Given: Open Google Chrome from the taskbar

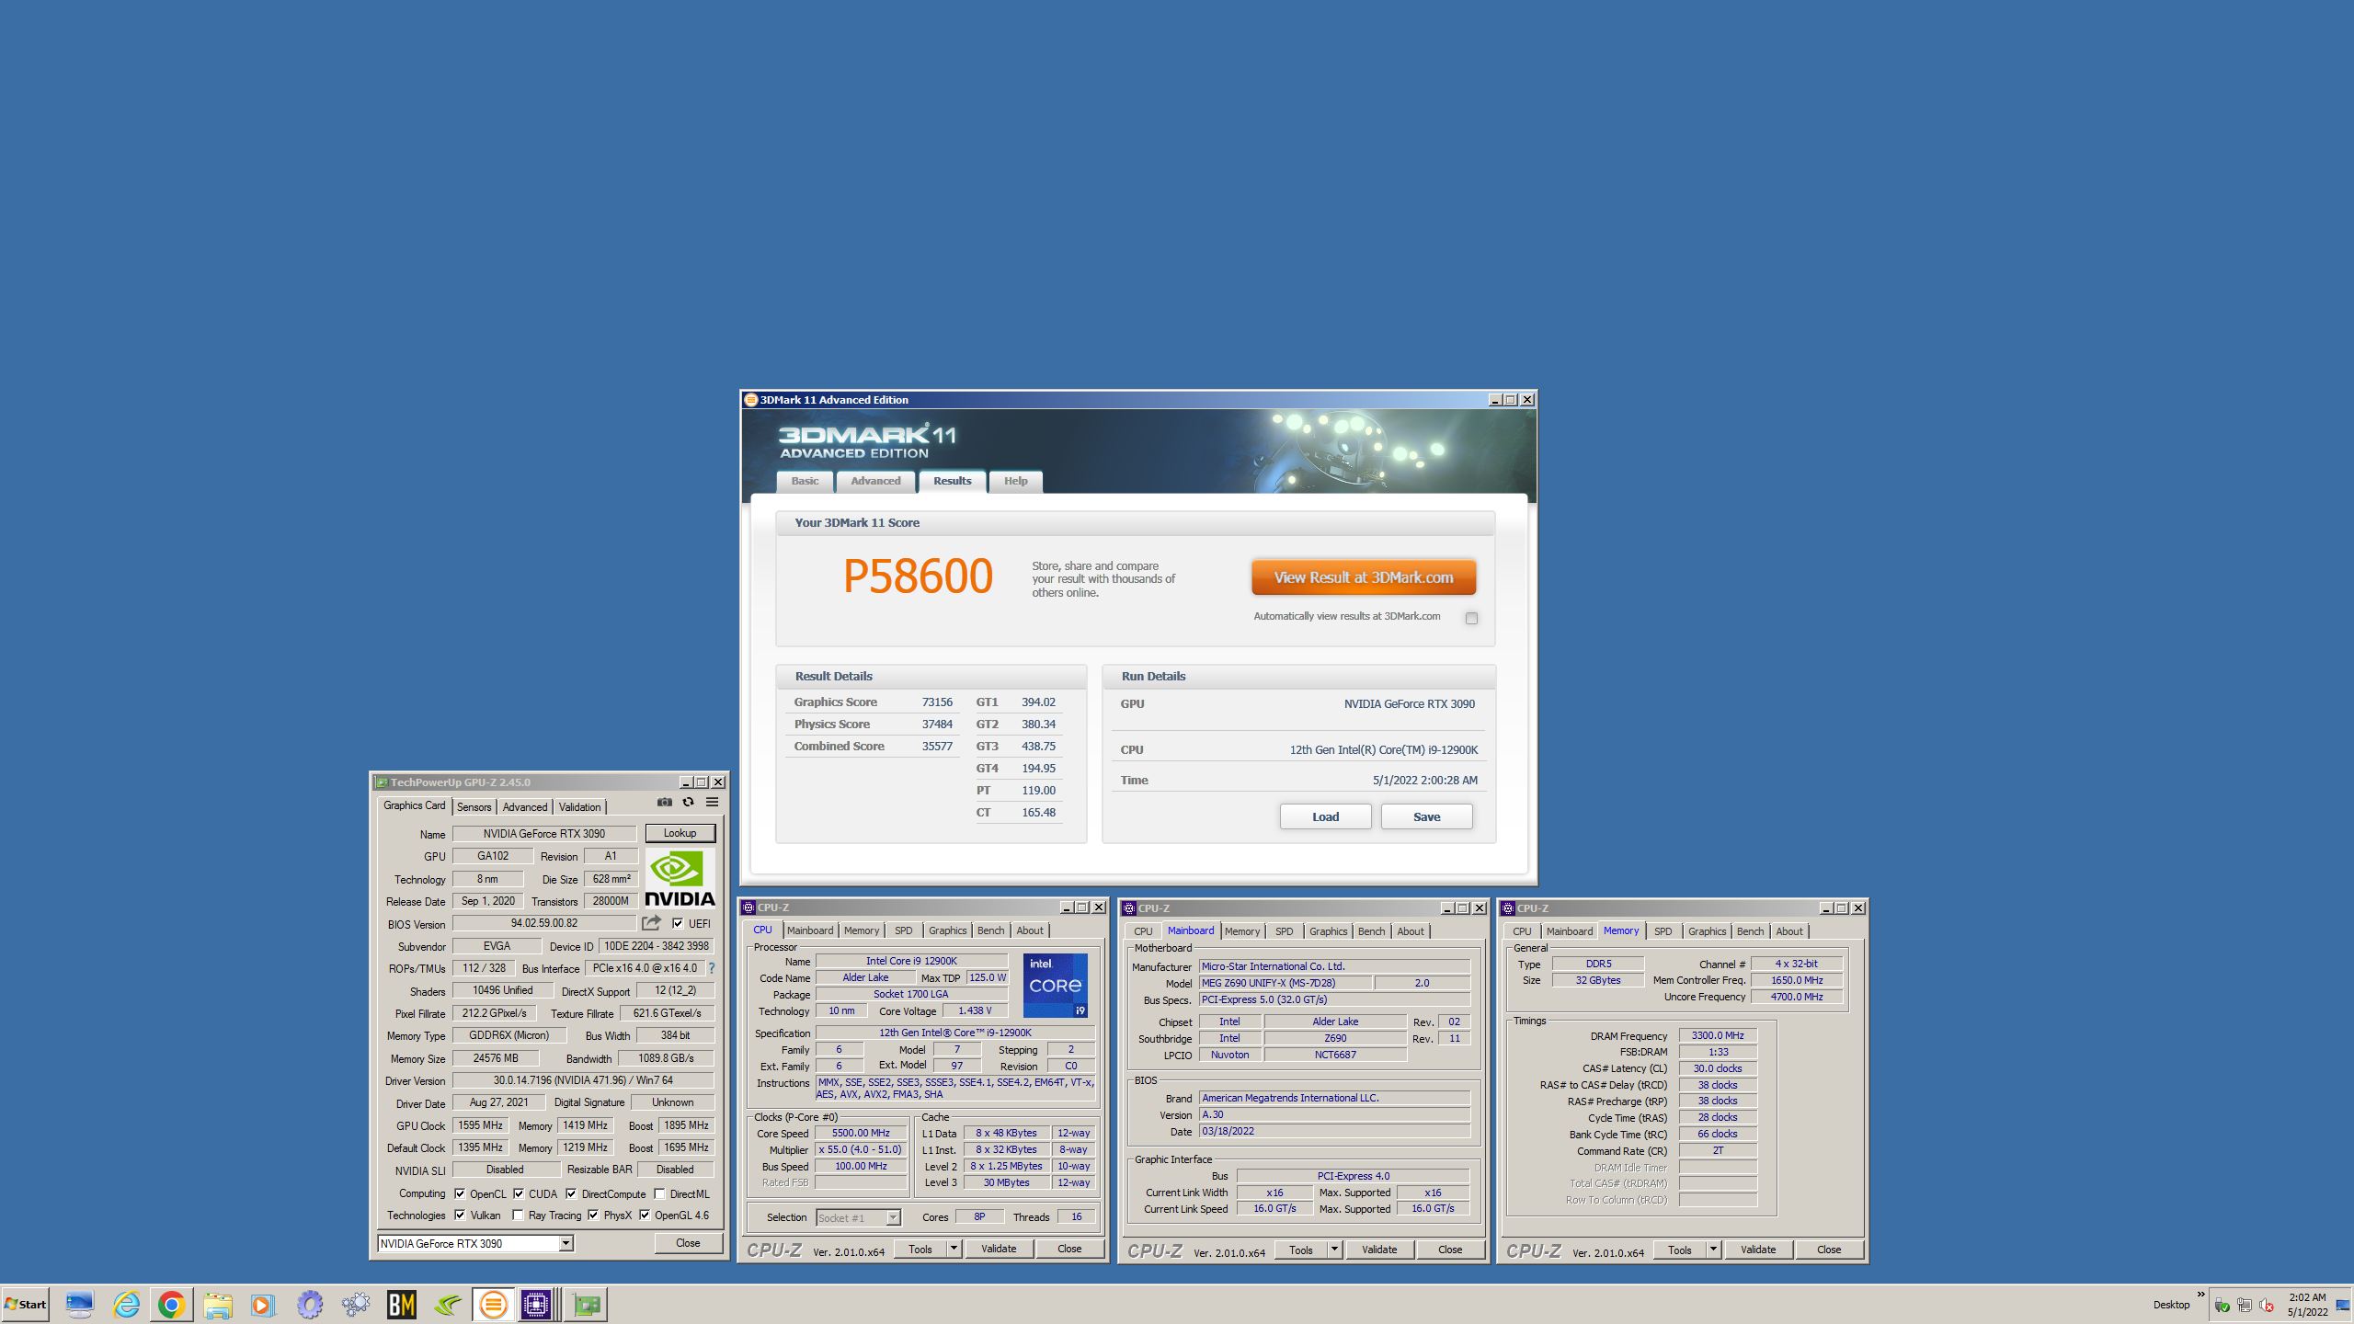Looking at the screenshot, I should click(171, 1304).
